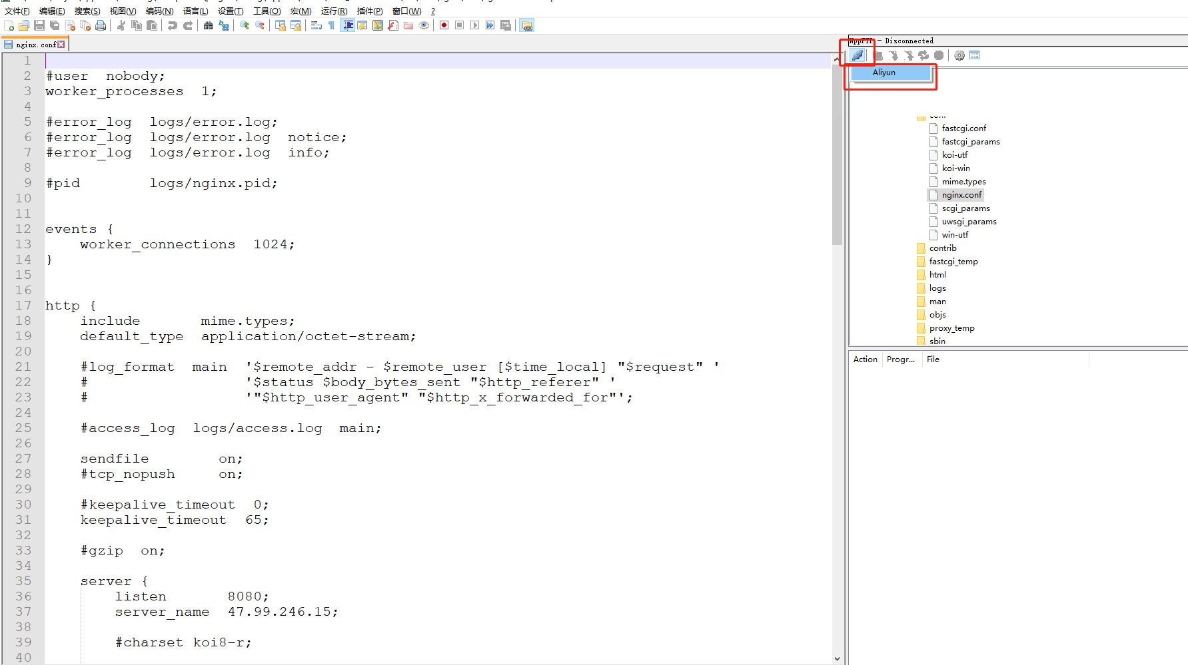The width and height of the screenshot is (1188, 665).
Task: Click the NppFTP message window icon
Action: (x=975, y=55)
